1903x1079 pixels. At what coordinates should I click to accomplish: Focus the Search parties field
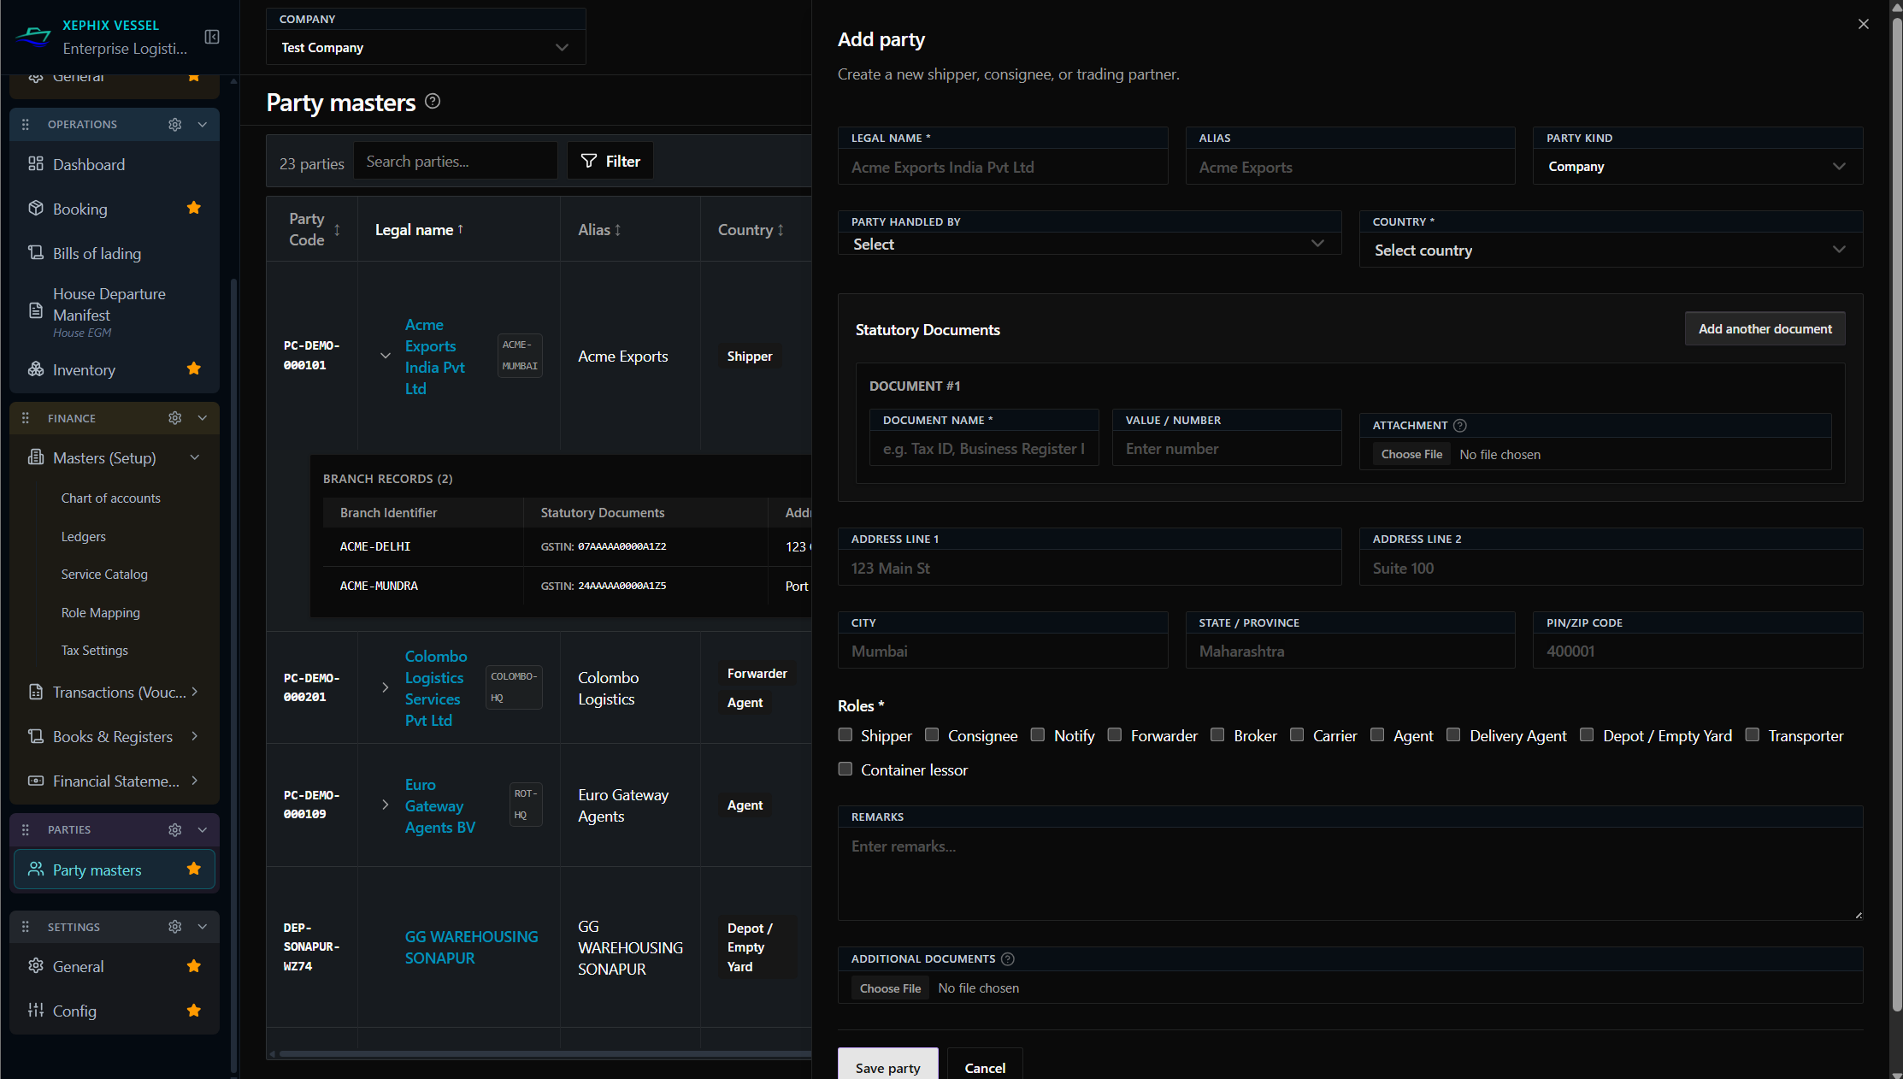coord(455,161)
